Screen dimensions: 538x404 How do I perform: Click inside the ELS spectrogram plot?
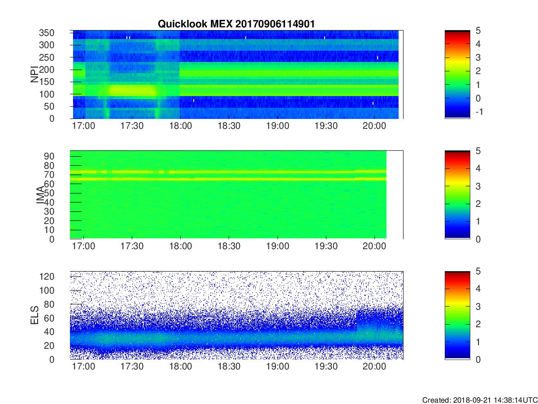[x=237, y=315]
